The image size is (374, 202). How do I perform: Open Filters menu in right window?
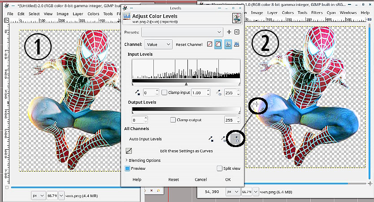[x=317, y=13]
